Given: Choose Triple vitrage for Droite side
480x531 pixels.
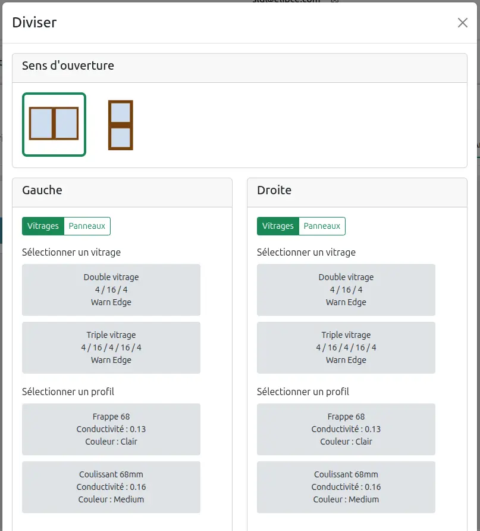Looking at the screenshot, I should pos(346,347).
